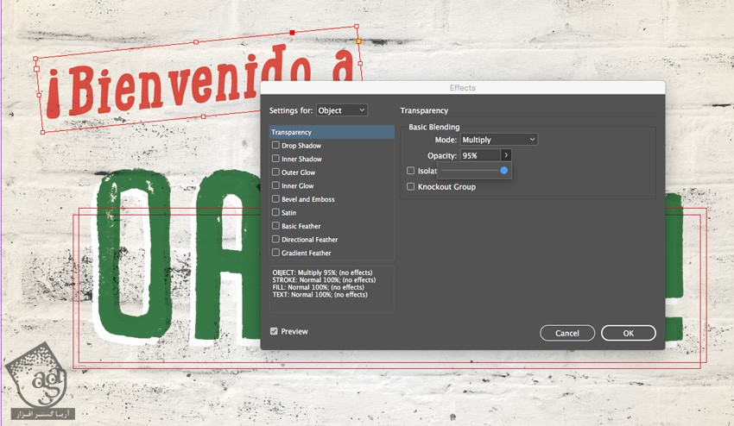Image resolution: width=734 pixels, height=426 pixels.
Task: Turn on Outer Glow effect
Action: [275, 172]
